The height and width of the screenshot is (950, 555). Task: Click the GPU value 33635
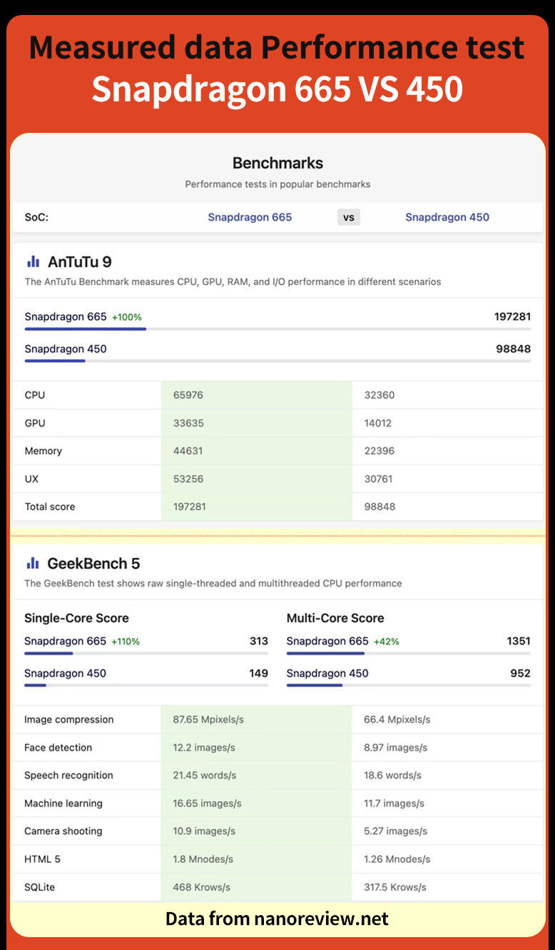pyautogui.click(x=188, y=423)
